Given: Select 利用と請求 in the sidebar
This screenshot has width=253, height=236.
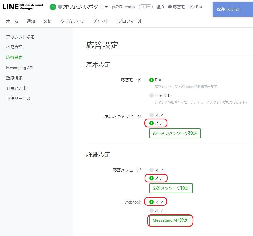Looking at the screenshot, I should (16, 88).
